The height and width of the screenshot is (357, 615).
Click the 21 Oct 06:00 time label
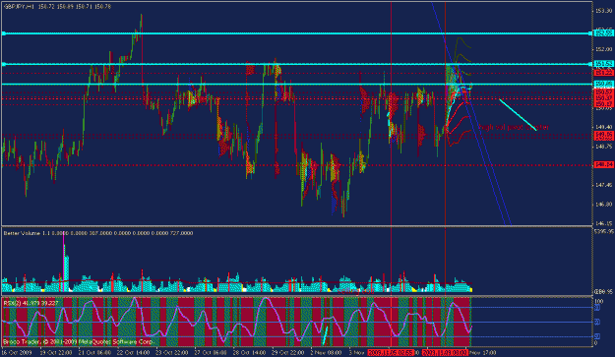(x=94, y=352)
